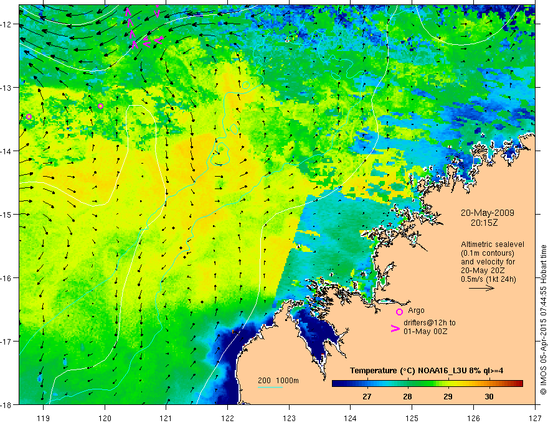Click the time text 20:15Z

[484, 223]
